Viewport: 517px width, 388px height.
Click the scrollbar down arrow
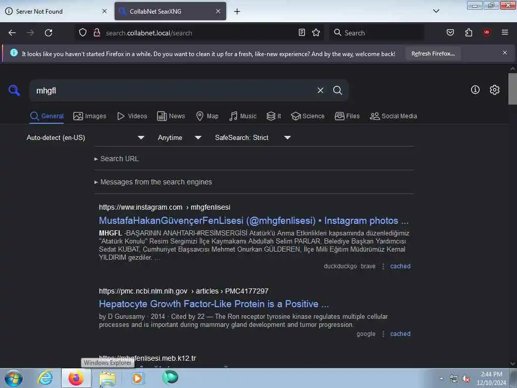pos(512,363)
